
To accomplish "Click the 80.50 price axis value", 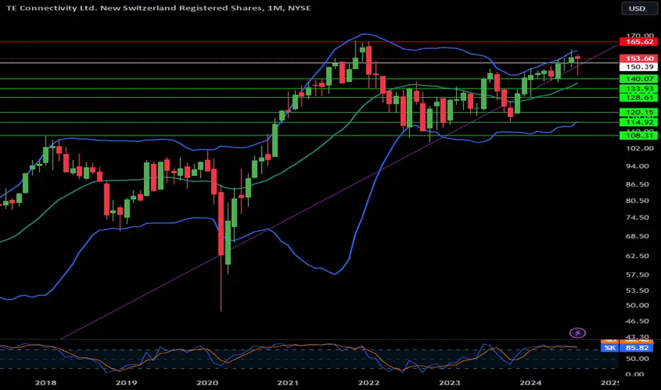I will (637, 201).
